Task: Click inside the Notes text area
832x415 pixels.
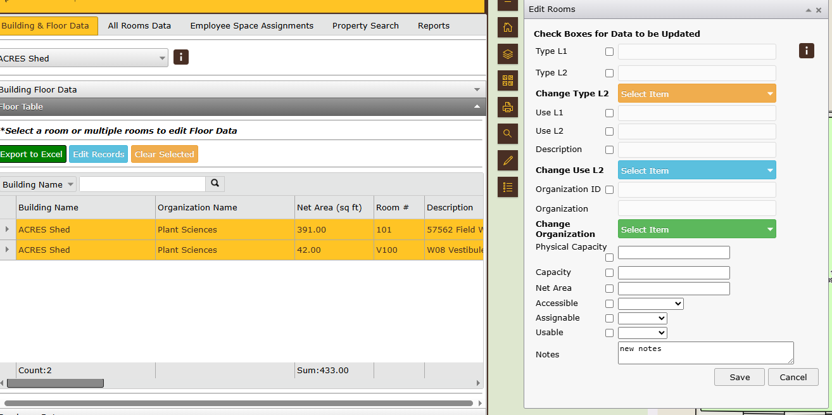Action: [x=705, y=352]
